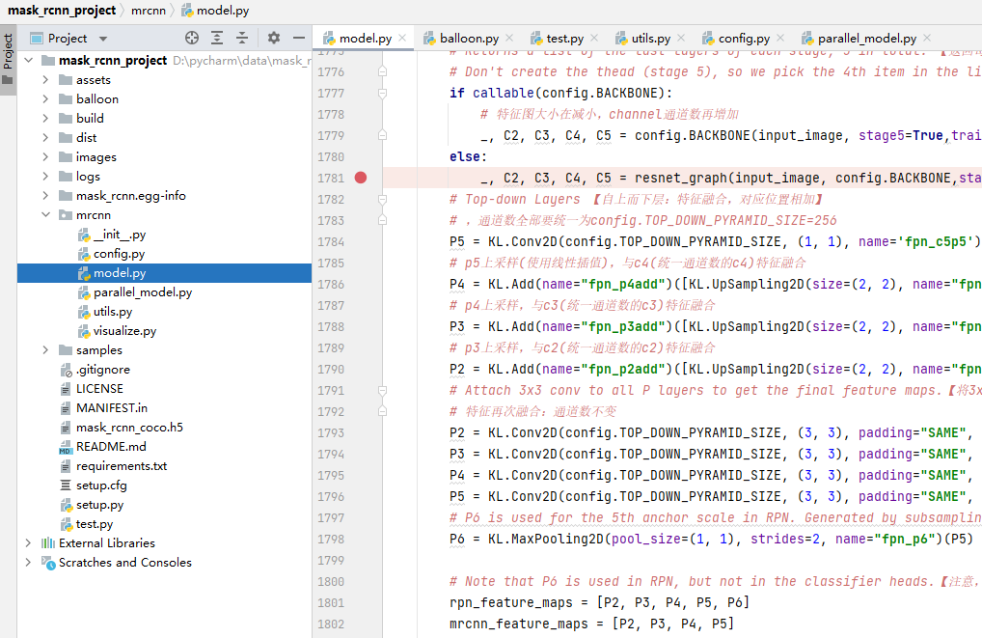This screenshot has height=638, width=982.
Task: Expand the balloon folder
Action: point(45,99)
